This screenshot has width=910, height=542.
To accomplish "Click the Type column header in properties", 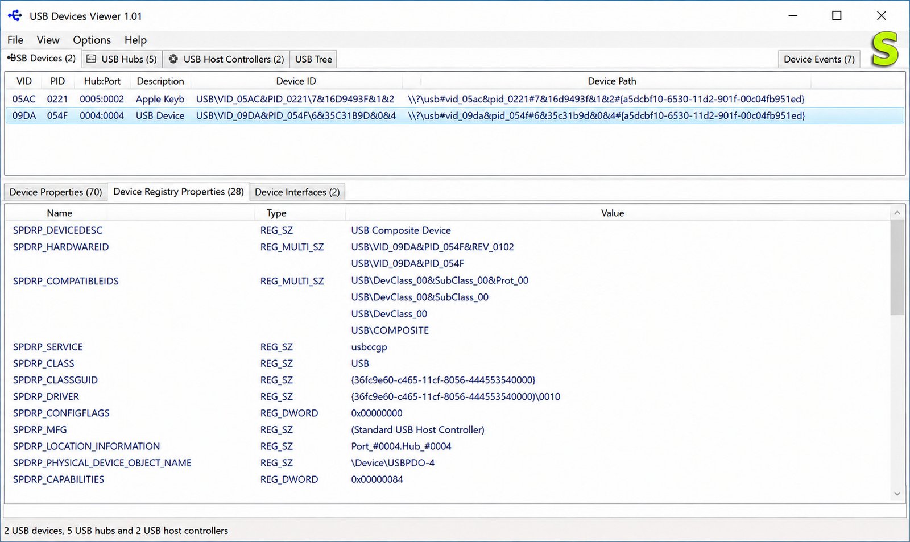I will (x=277, y=213).
